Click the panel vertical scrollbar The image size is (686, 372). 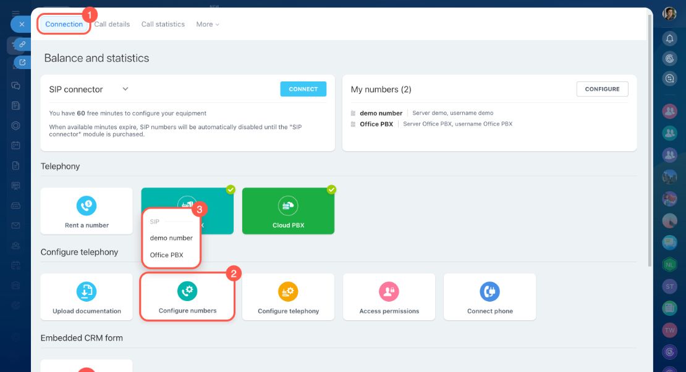click(x=650, y=139)
